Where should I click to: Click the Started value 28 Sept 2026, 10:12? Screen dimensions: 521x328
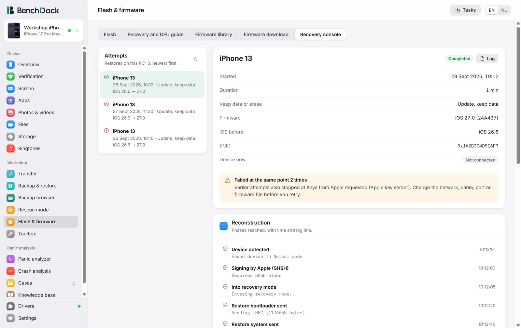point(474,76)
